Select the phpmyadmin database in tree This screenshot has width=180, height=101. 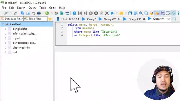pos(21,47)
